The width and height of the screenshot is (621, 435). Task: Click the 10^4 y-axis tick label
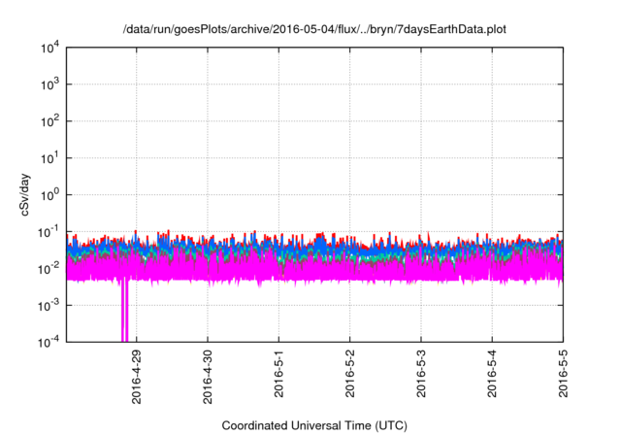pos(50,49)
